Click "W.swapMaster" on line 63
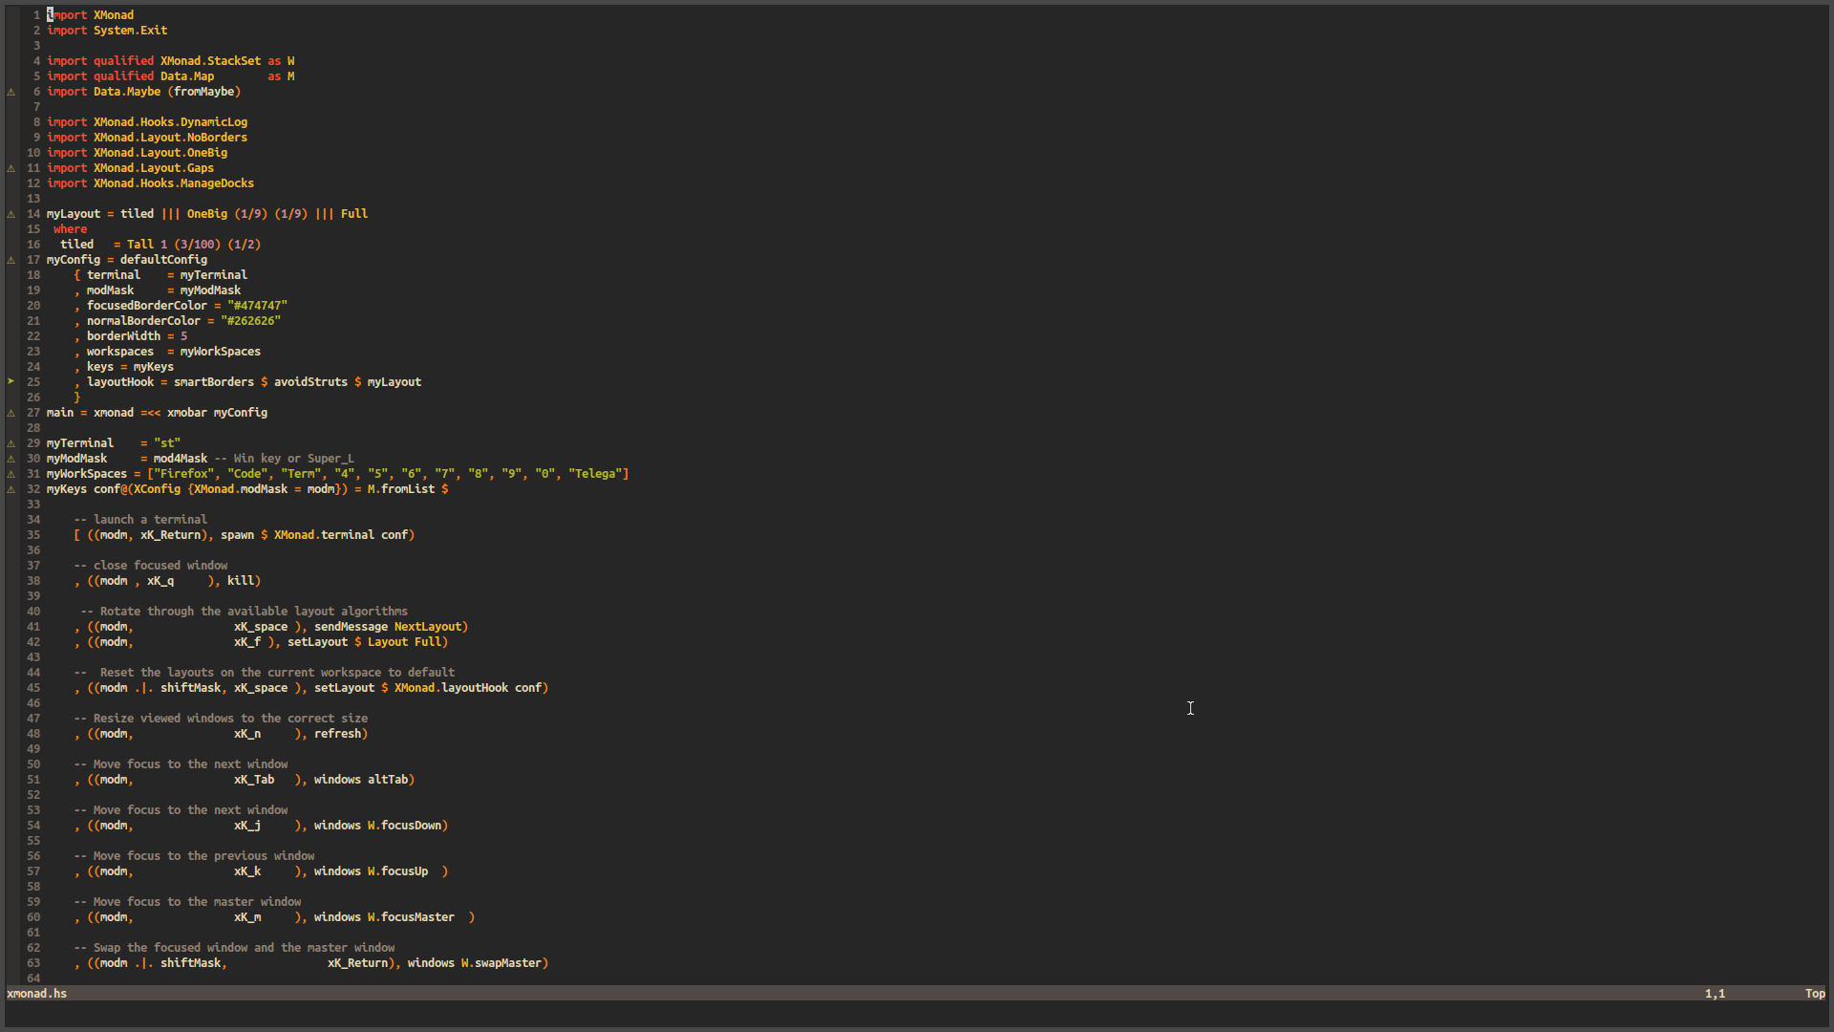The image size is (1834, 1032). click(502, 963)
